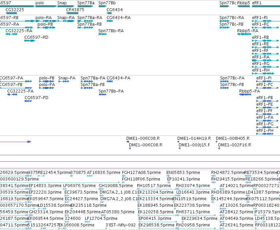Viewport: 280px width, 230px height.
Task: Select transcript eRF1-RG
Action: (261, 64)
